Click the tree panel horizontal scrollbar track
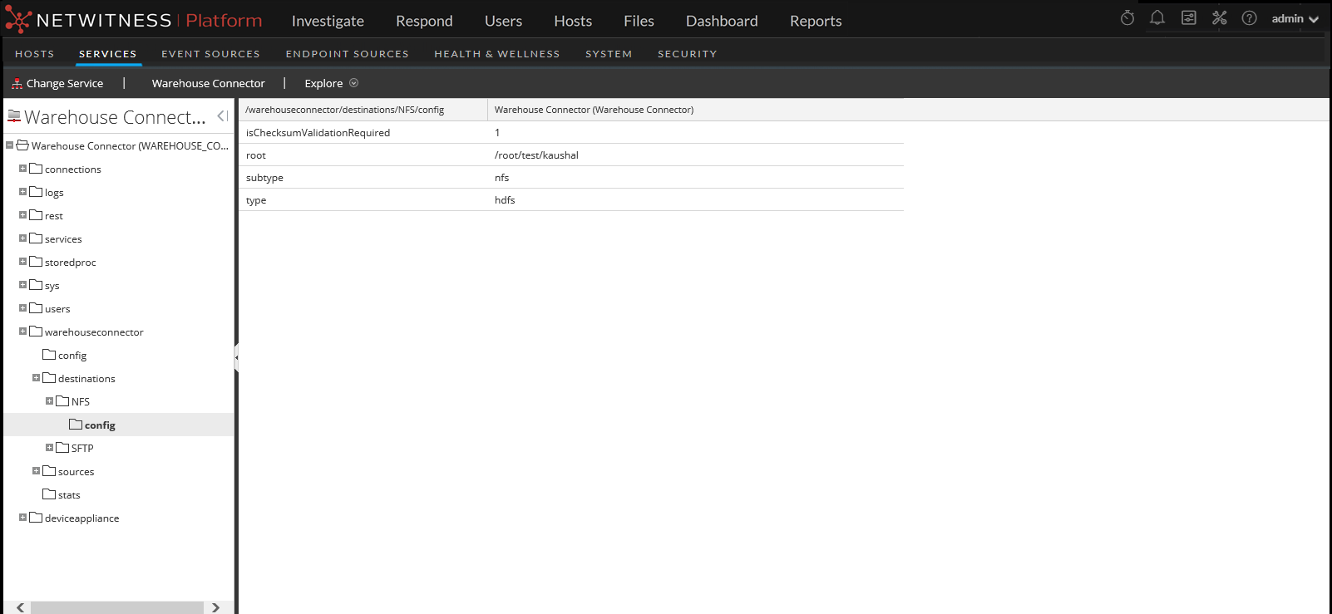The height and width of the screenshot is (614, 1332). 117,607
